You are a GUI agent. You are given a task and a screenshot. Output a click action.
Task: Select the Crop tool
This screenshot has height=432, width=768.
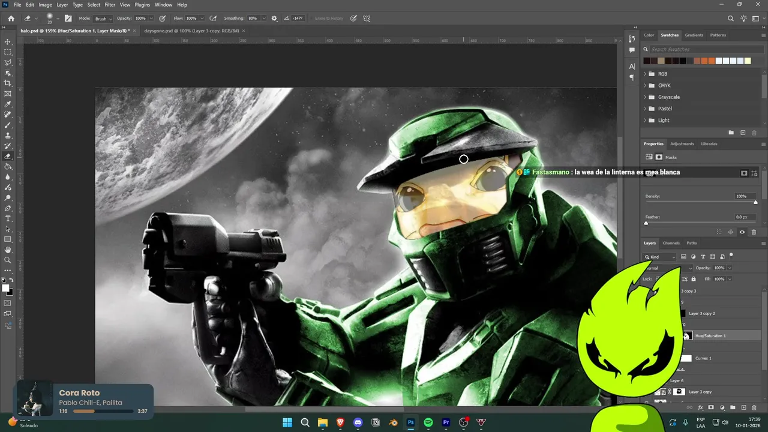pos(8,83)
